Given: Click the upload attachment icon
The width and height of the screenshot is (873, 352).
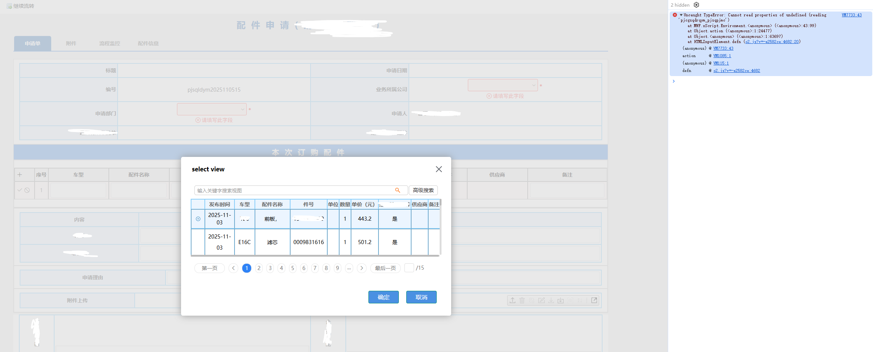Looking at the screenshot, I should [512, 300].
